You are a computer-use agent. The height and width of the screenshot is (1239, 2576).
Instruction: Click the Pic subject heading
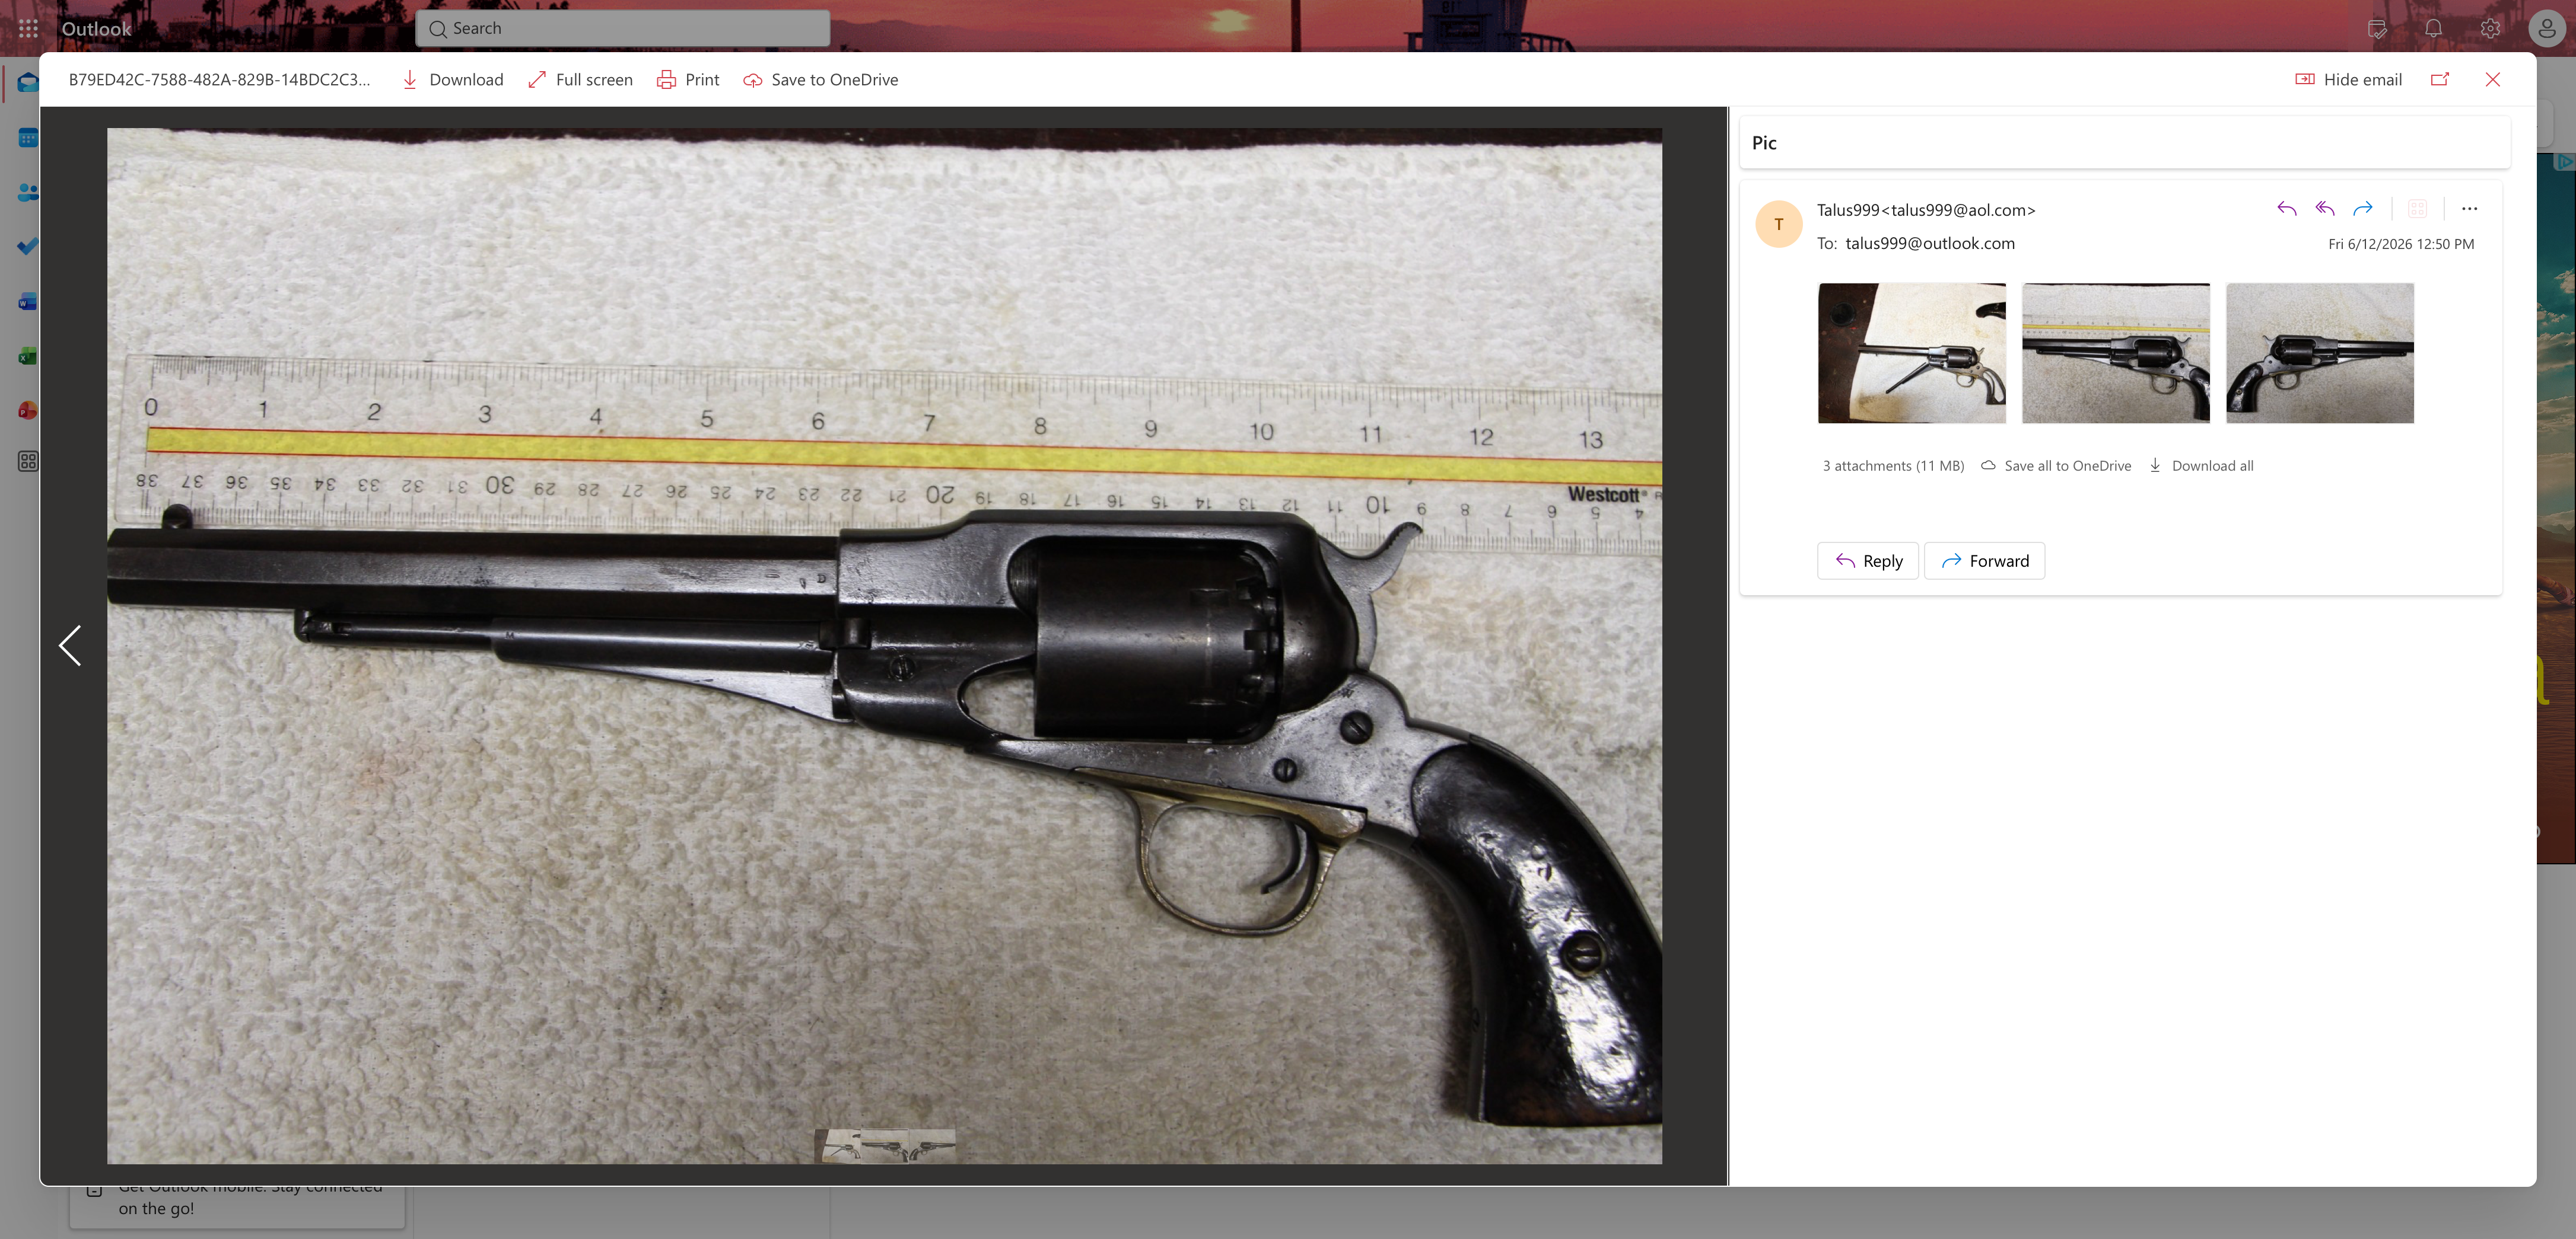click(1764, 143)
